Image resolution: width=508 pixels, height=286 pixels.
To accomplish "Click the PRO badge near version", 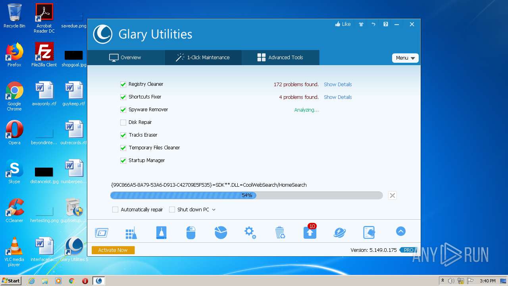I will click(409, 250).
